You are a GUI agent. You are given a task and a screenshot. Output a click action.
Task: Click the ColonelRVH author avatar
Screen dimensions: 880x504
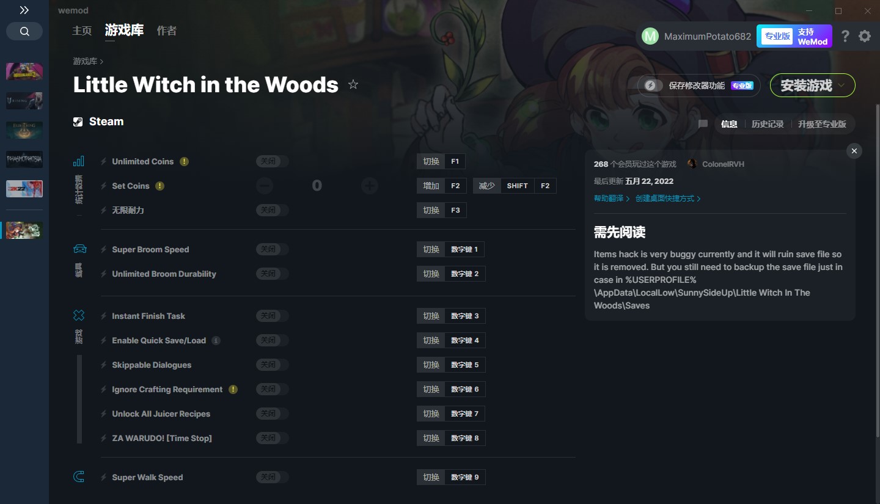(x=692, y=164)
